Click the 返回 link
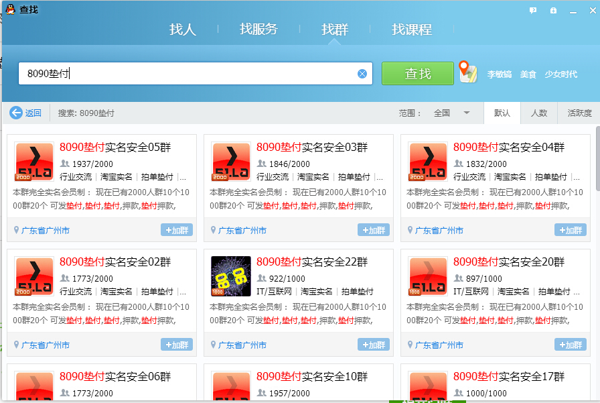The image size is (600, 403). pos(33,113)
